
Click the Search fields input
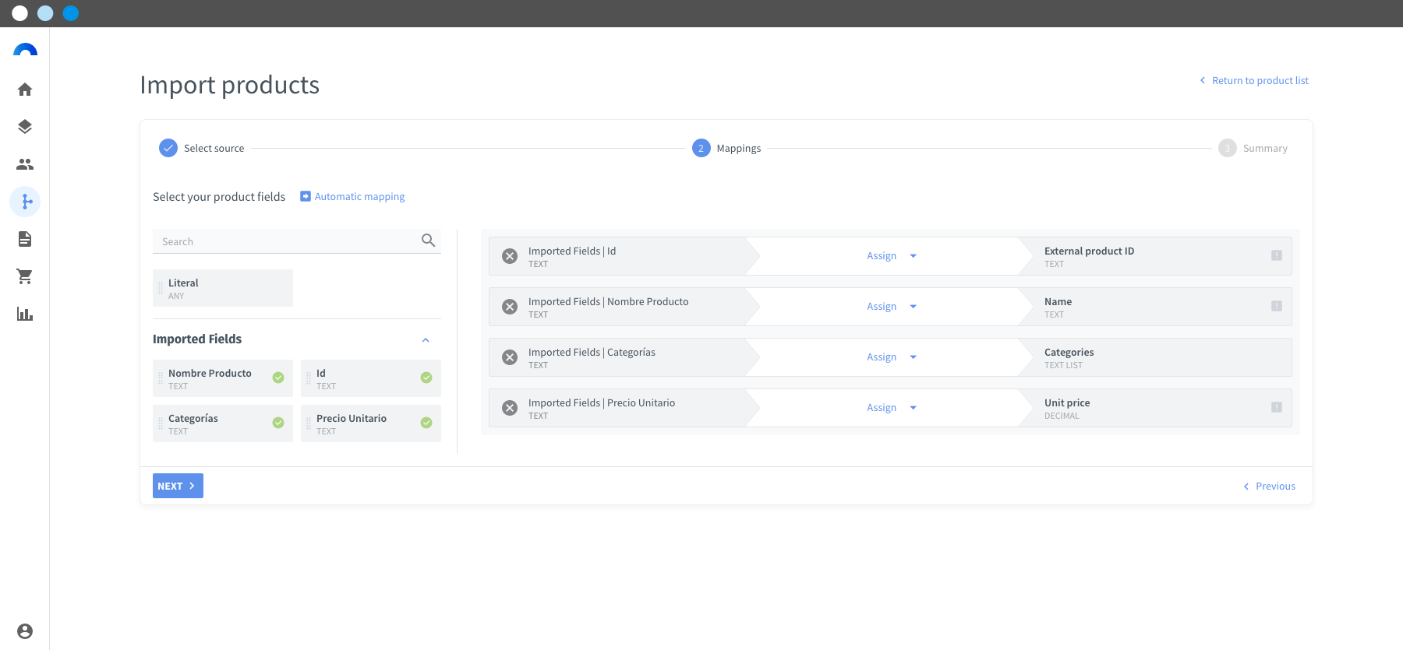click(x=287, y=241)
